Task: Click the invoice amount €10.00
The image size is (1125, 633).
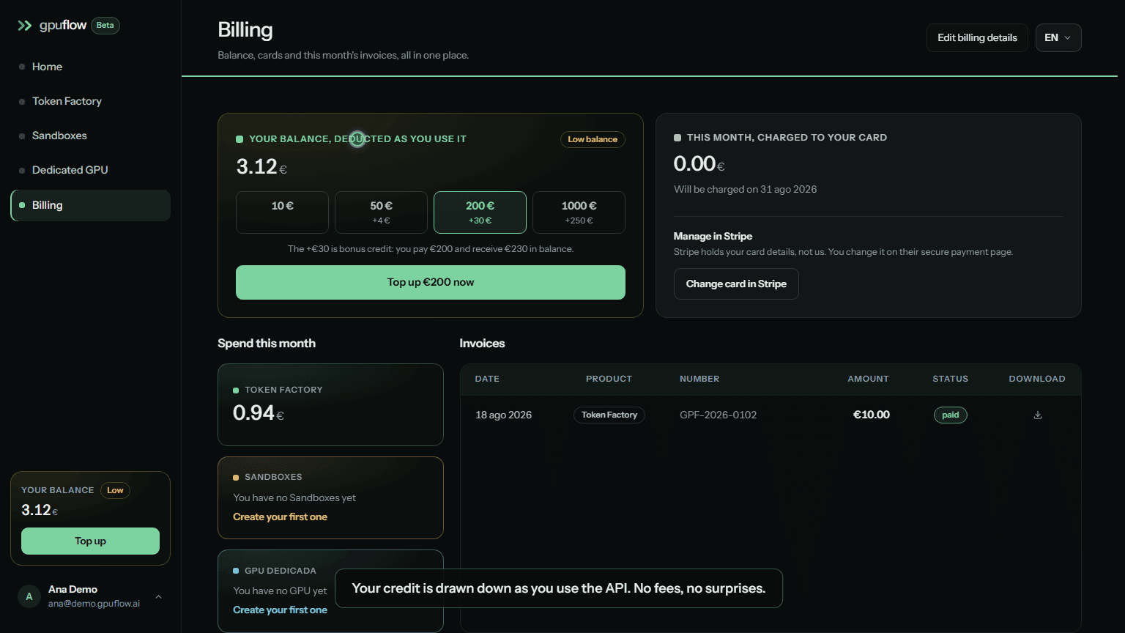Action: click(x=872, y=415)
